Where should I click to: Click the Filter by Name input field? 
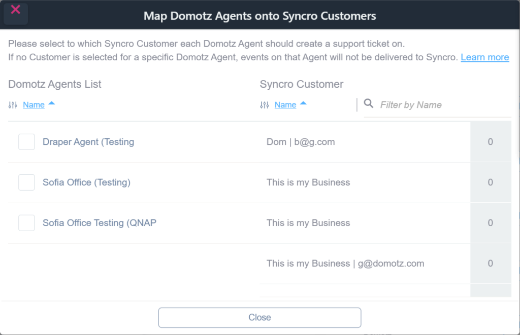coord(437,104)
